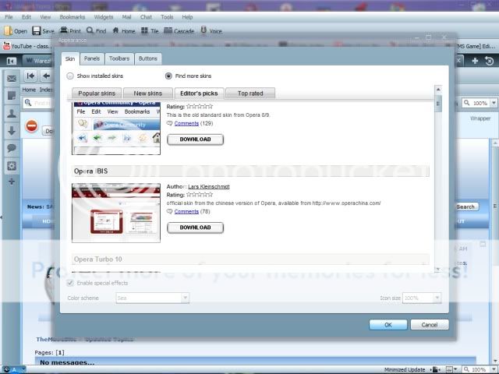Switch to the Panels tab
Screen dimensions: 499x374
pyautogui.click(x=92, y=58)
